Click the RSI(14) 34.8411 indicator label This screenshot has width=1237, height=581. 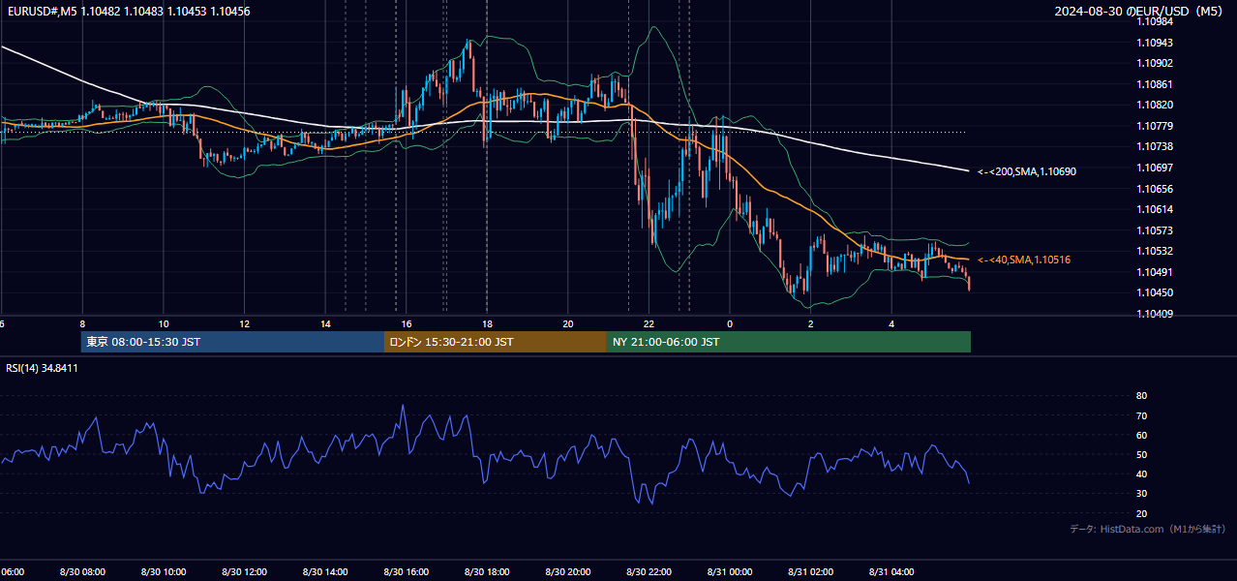pyautogui.click(x=43, y=368)
